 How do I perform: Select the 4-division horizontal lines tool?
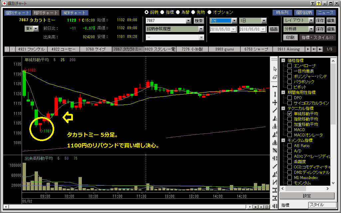tap(275, 198)
